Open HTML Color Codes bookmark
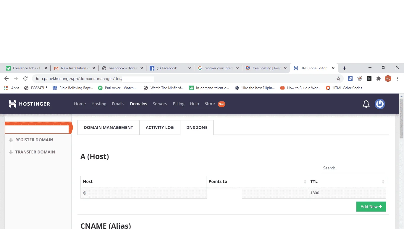The image size is (404, 229). point(344,88)
